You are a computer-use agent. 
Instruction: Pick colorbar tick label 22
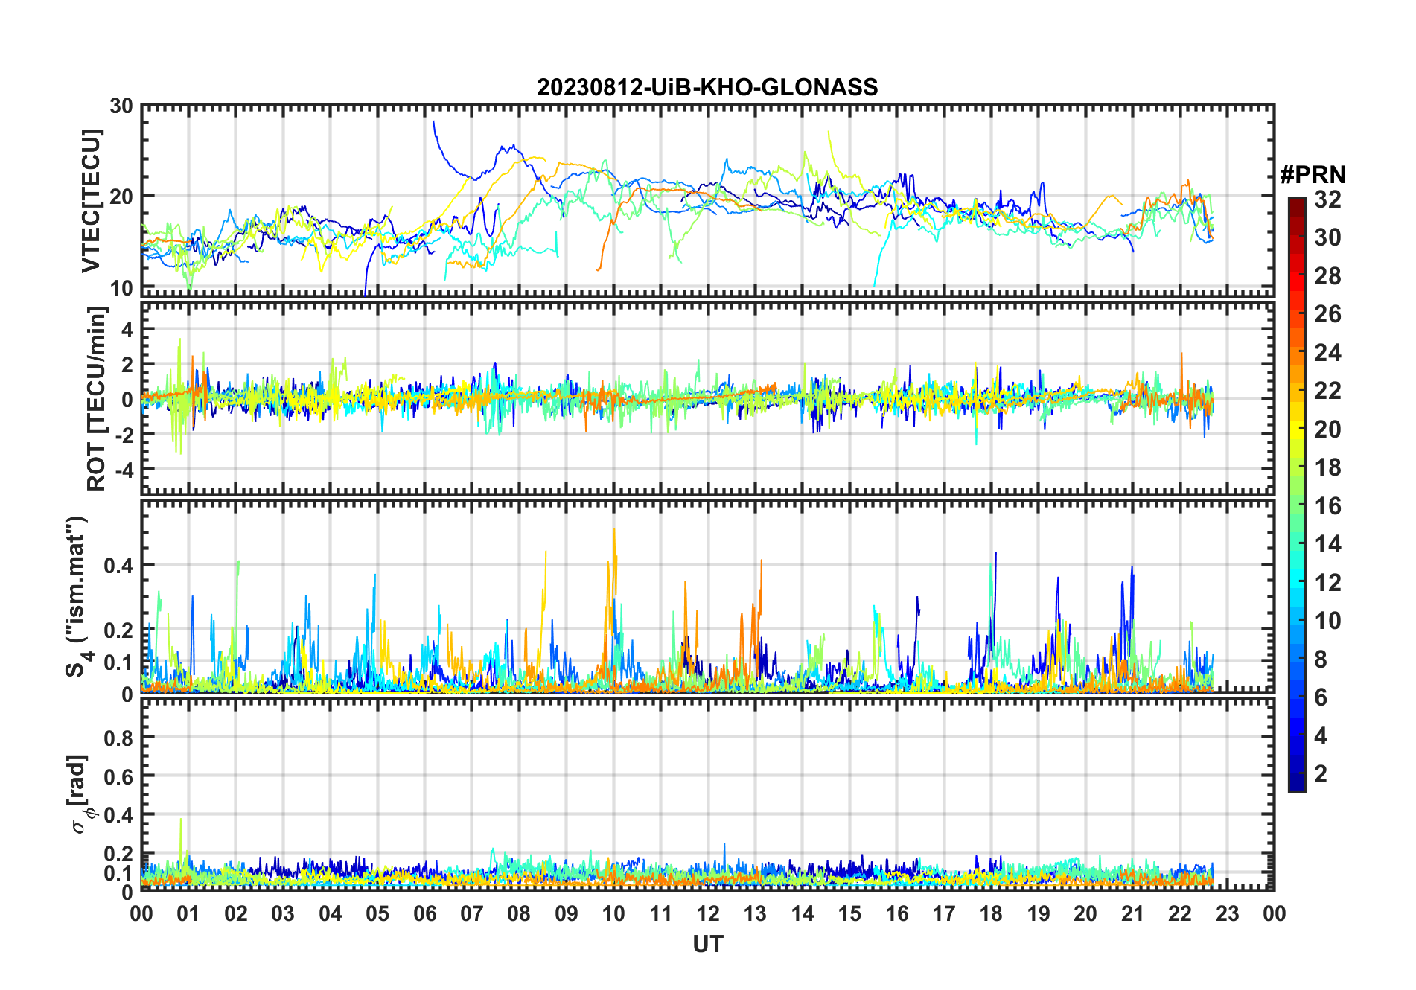pos(1327,391)
